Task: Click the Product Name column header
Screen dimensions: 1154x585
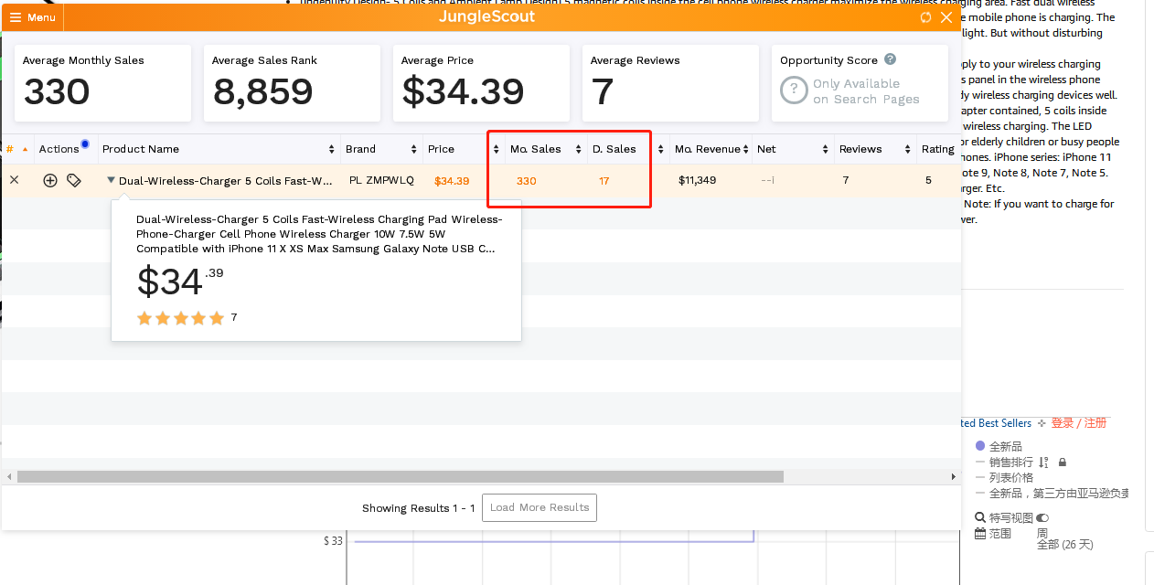Action: click(141, 149)
